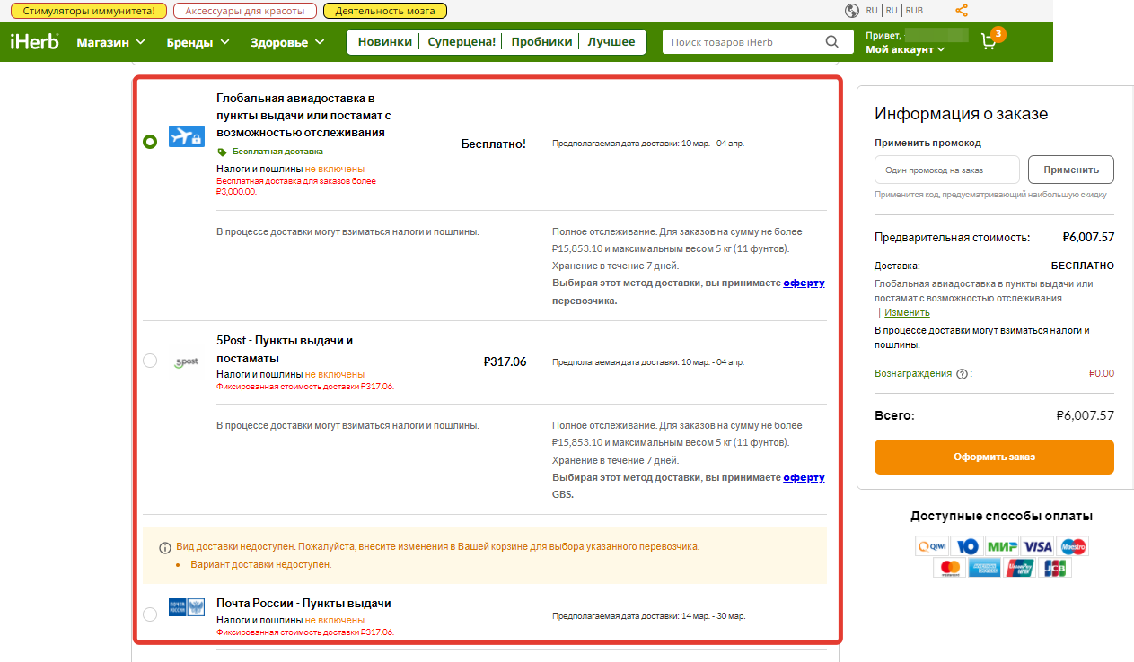Image resolution: width=1134 pixels, height=662 pixels.
Task: Click the globe language icon
Action: [852, 11]
